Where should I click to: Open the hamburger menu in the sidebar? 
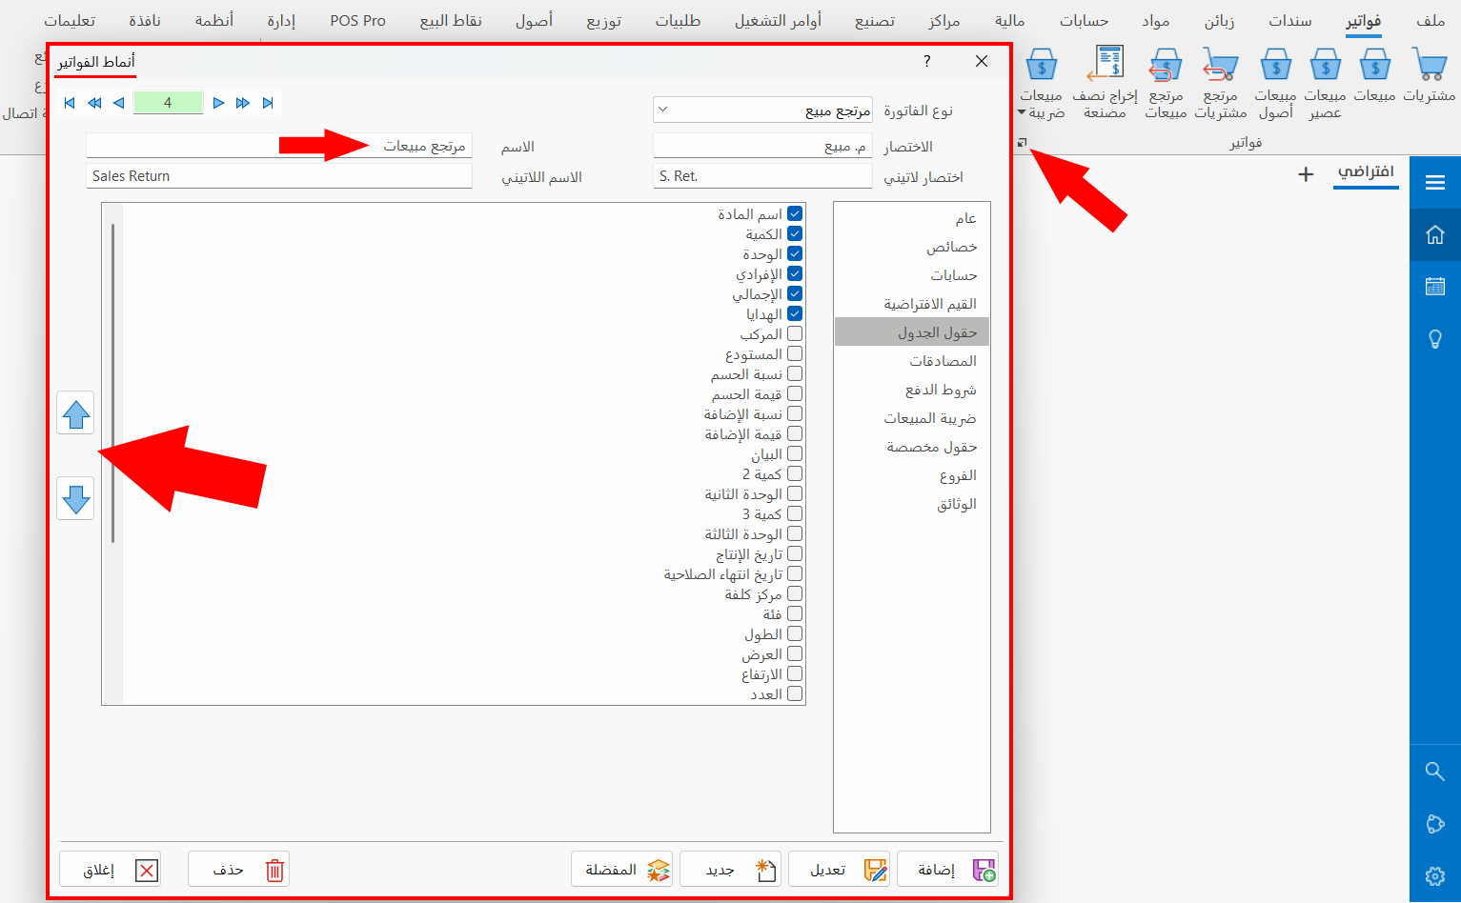[x=1435, y=182]
